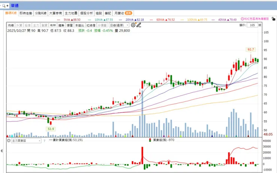Switch to the 組股 tab
This screenshot has height=173, width=277.
pos(99,13)
